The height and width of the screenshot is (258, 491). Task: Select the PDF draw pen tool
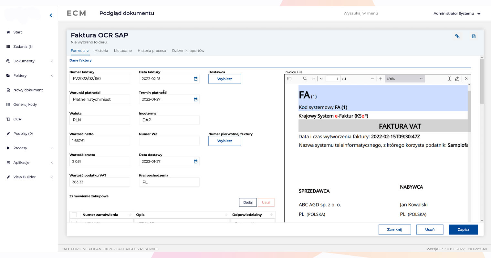pyautogui.click(x=457, y=79)
